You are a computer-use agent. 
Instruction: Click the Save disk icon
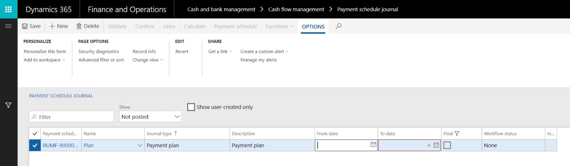(25, 26)
